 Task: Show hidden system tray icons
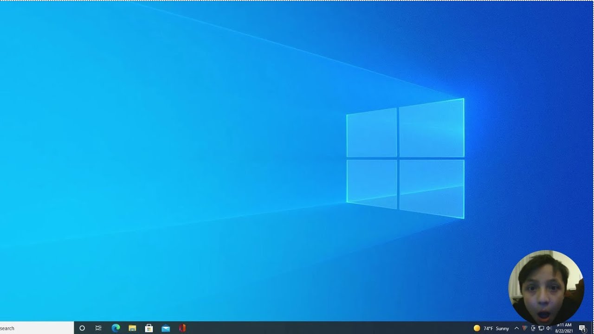517,328
